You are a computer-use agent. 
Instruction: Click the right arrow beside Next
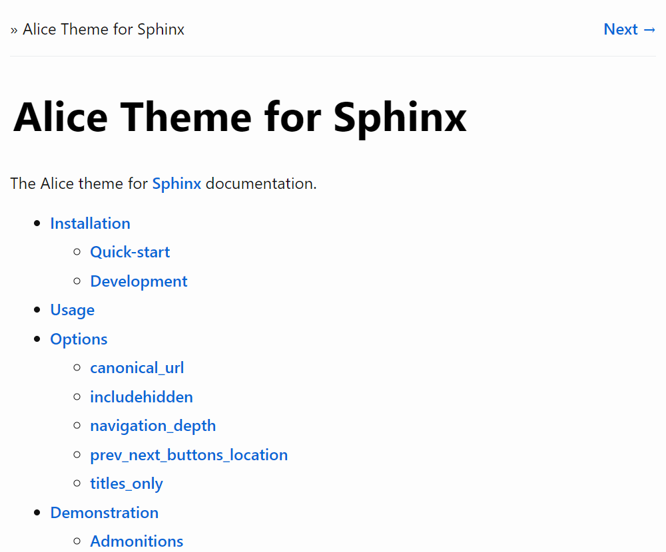tap(649, 30)
